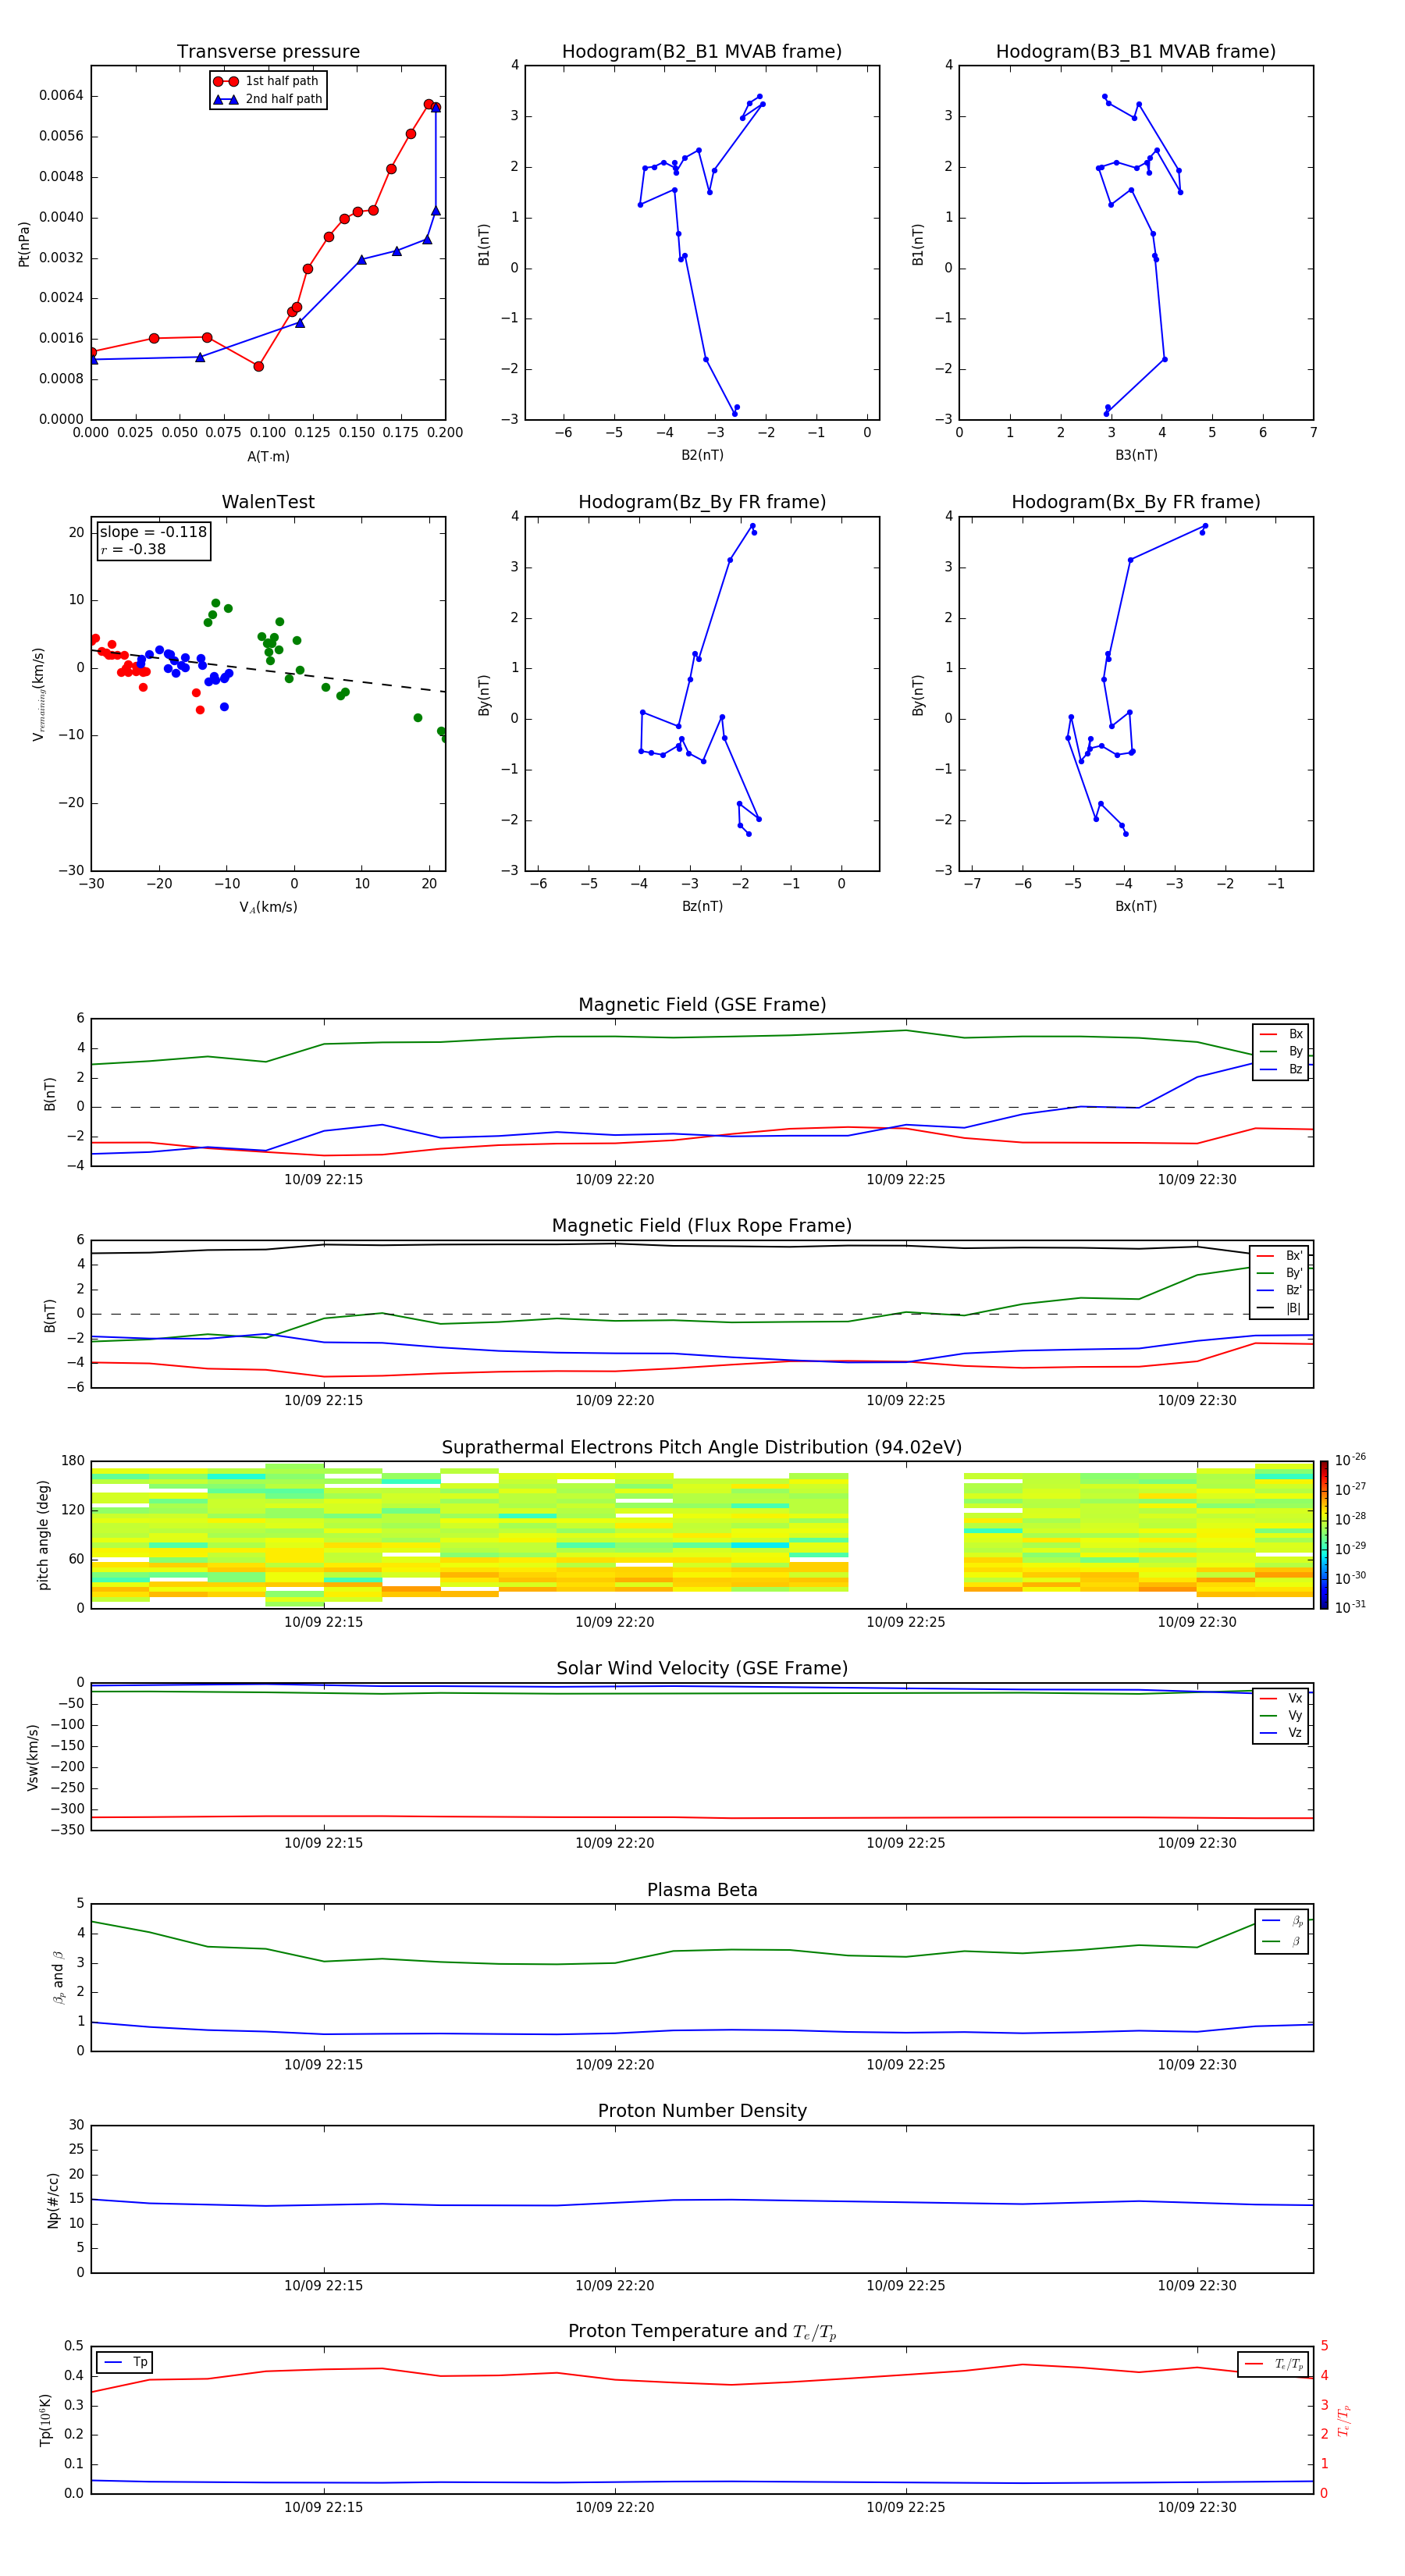Click the 'WalenTest' plot title
1405x2576 pixels.
(268, 502)
